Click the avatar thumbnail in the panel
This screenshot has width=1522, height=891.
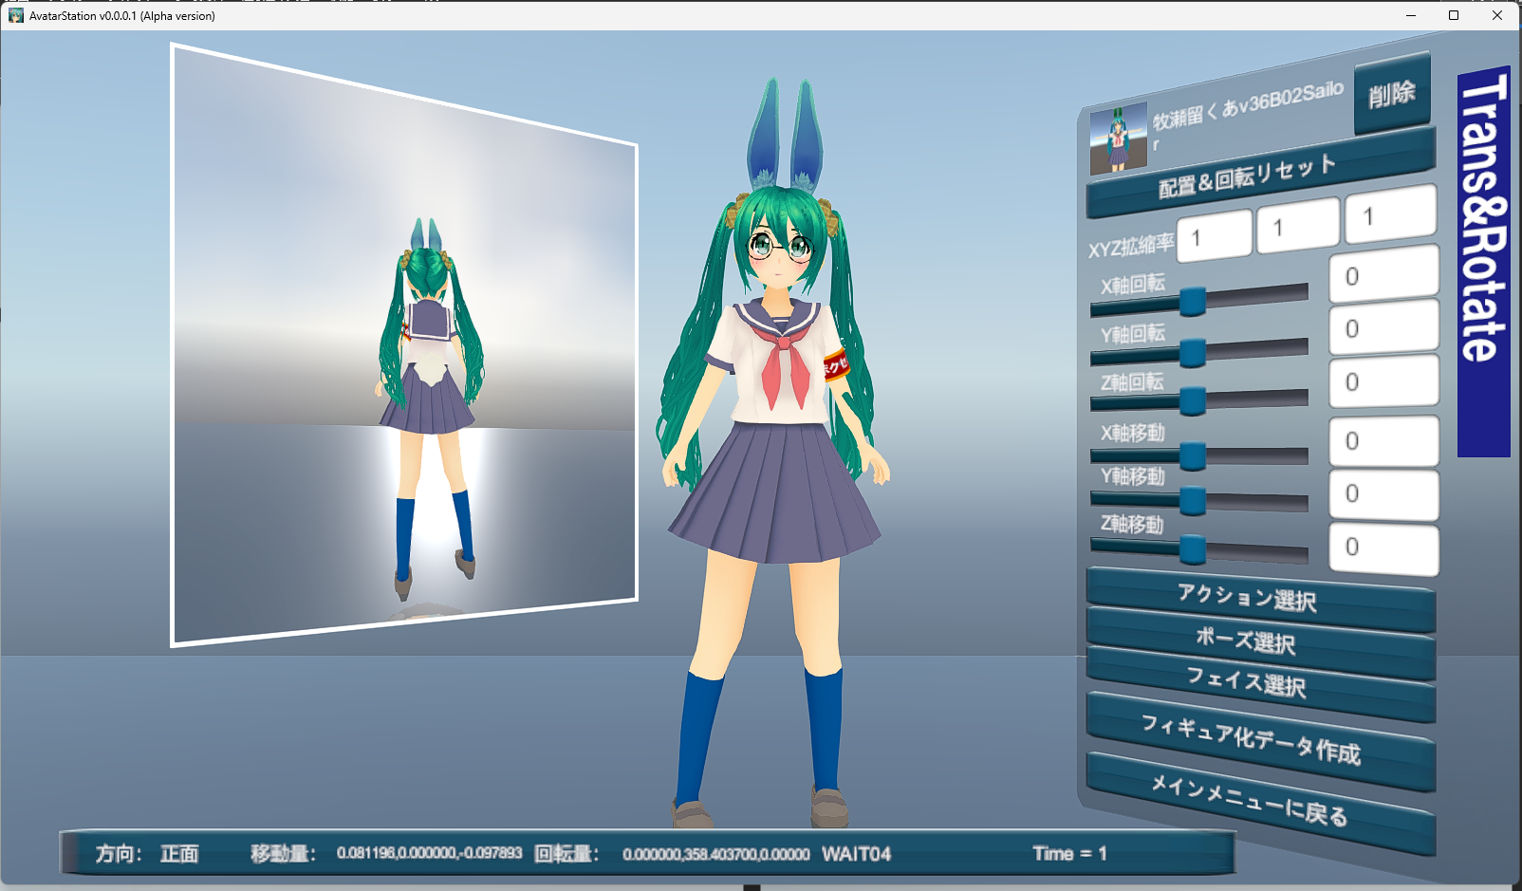[1118, 139]
